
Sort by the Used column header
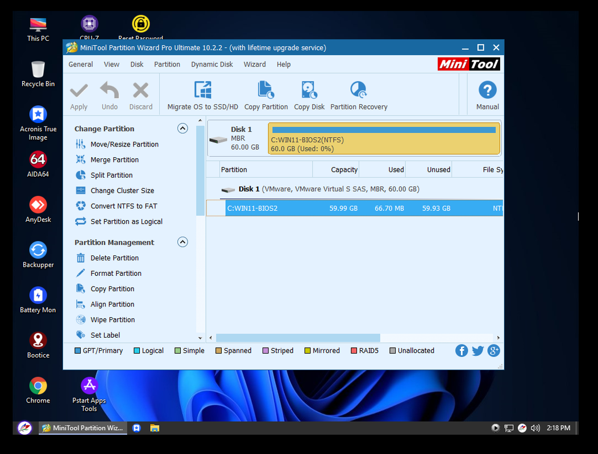[x=382, y=170]
